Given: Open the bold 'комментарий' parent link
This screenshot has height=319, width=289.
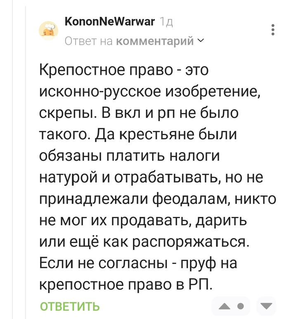Looking at the screenshot, I should [155, 41].
